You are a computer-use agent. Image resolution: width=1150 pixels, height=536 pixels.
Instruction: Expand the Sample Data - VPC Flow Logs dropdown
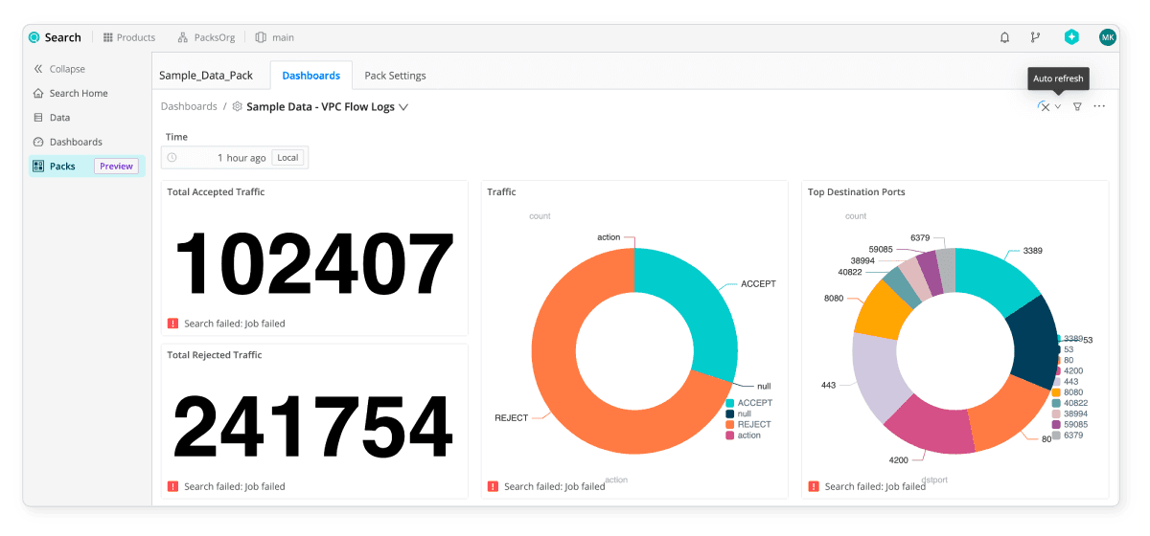pos(403,107)
